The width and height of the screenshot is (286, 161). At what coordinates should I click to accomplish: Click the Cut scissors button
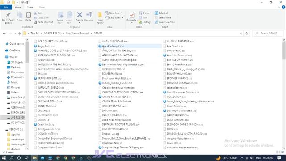tap(38, 13)
